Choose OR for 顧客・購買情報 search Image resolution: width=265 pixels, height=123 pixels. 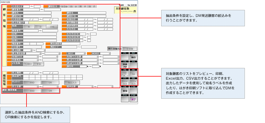(x=50, y=91)
